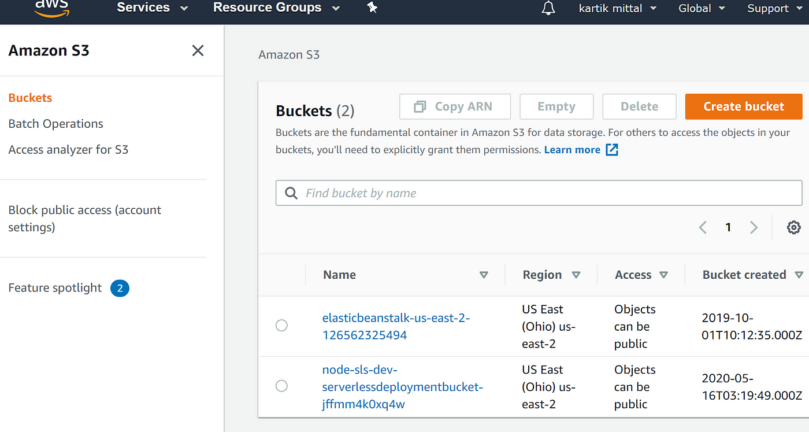Click the 2020-05-16T03:19:49.000Z created date
Screen dimensions: 809x432
pos(752,387)
